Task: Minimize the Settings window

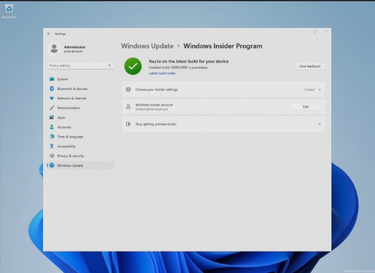Action: point(304,31)
